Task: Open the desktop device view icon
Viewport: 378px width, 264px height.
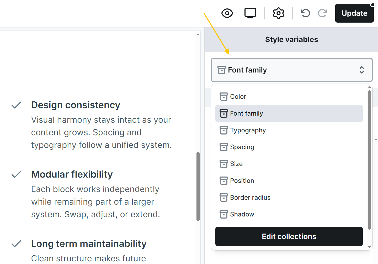Action: point(250,13)
